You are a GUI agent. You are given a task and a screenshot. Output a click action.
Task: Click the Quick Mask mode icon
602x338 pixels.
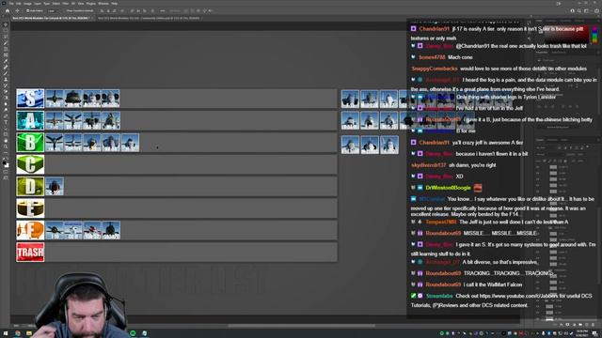point(6,172)
